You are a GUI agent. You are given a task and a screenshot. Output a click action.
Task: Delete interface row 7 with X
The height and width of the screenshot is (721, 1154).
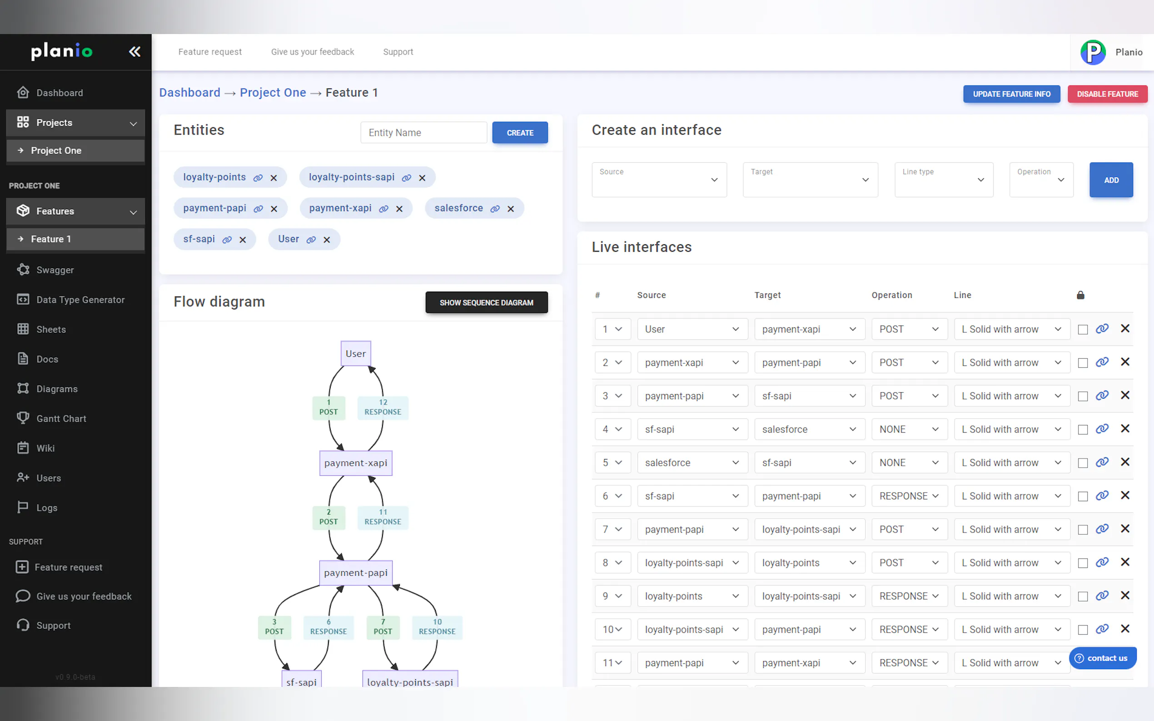1125,529
